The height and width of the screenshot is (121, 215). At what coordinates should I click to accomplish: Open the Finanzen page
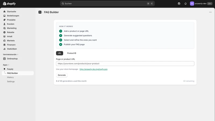(x=11, y=45)
